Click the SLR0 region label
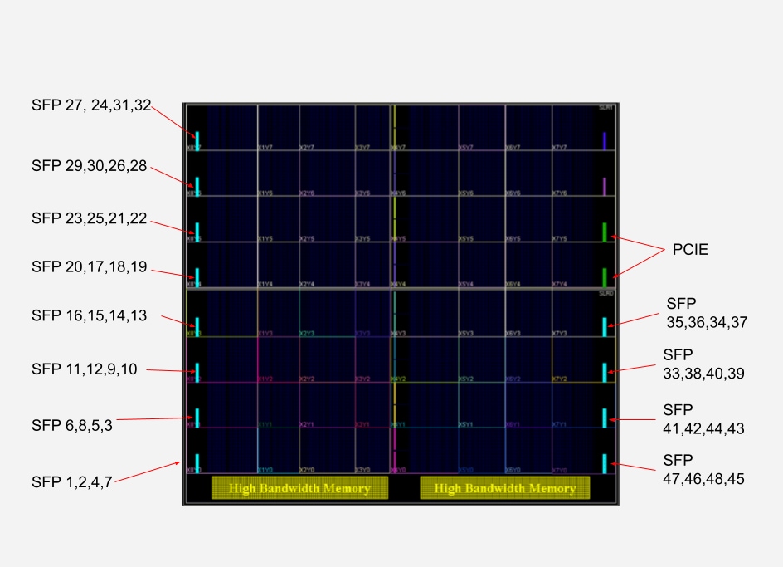 [x=605, y=294]
